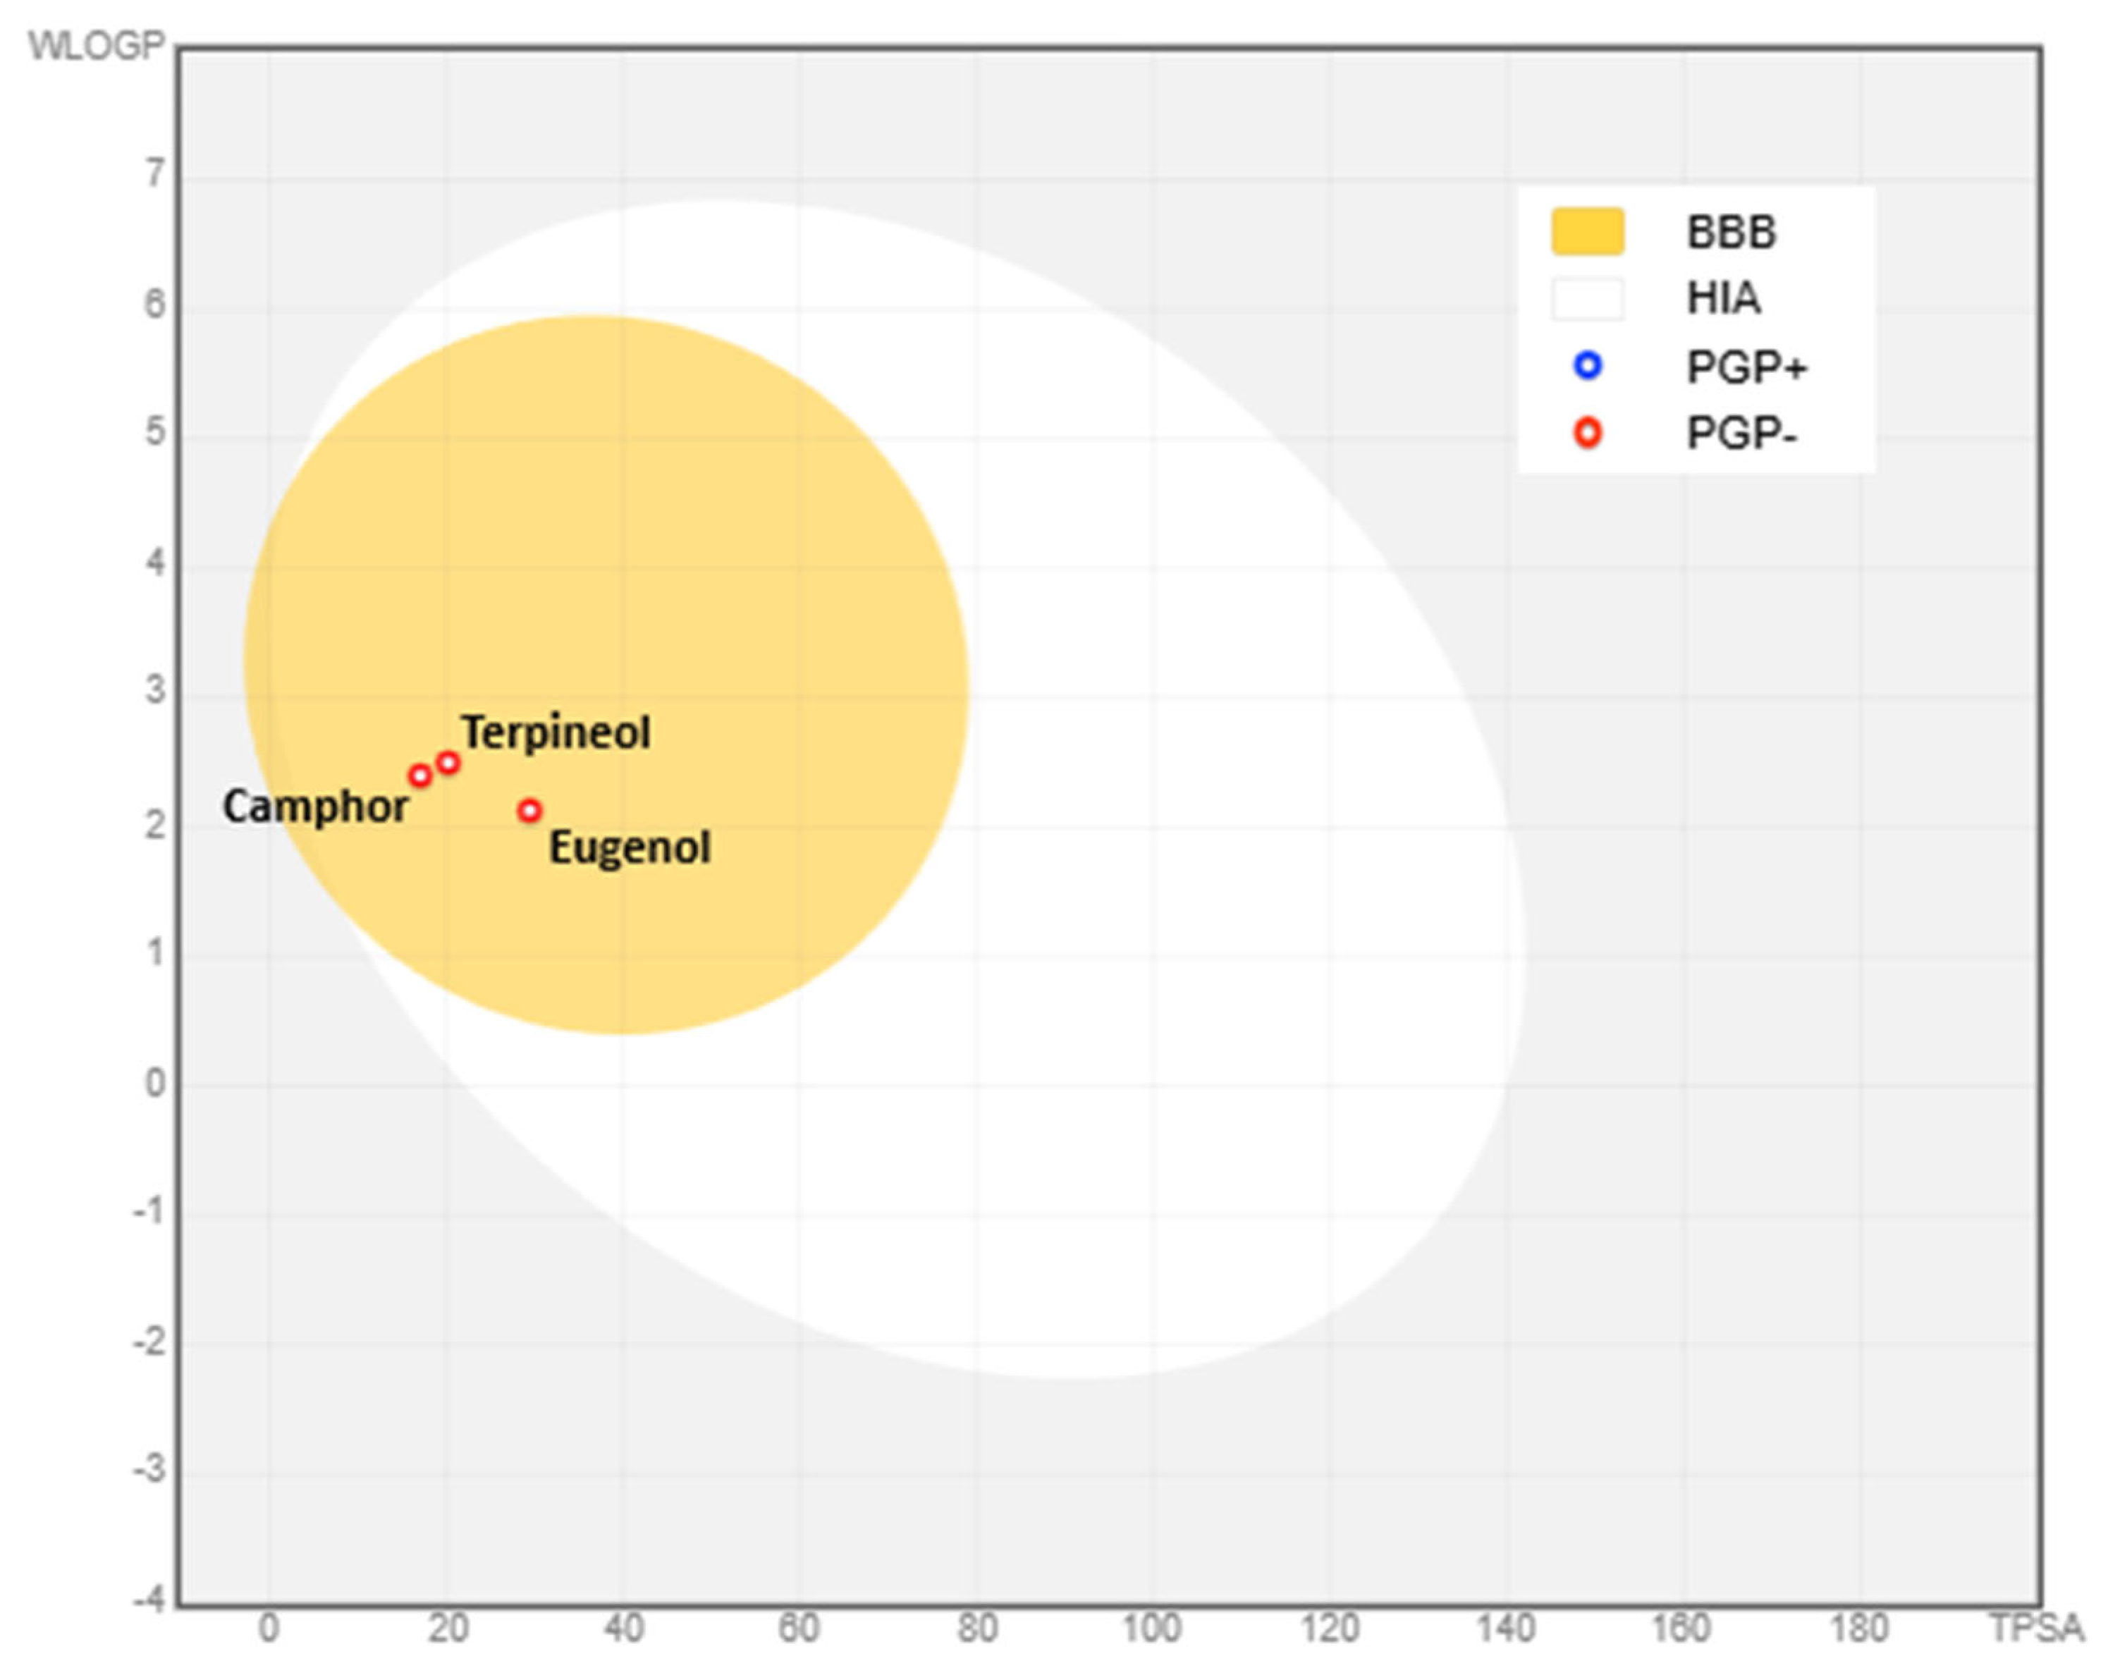
Task: Click the red PGP- legend marker
Action: click(1588, 433)
